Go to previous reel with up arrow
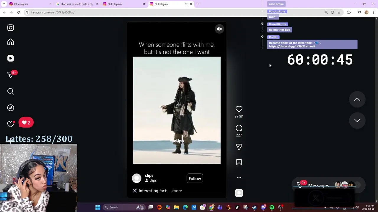378x212 pixels. 357,100
